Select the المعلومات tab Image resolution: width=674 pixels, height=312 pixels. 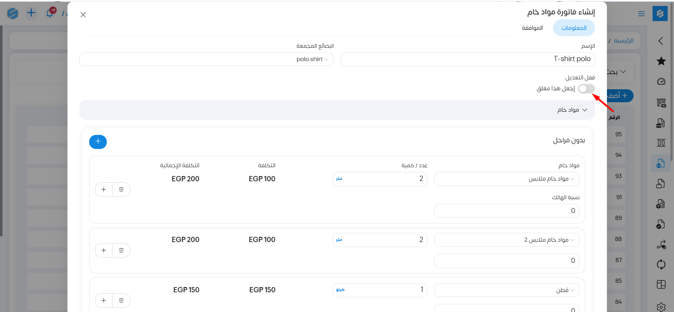point(574,28)
